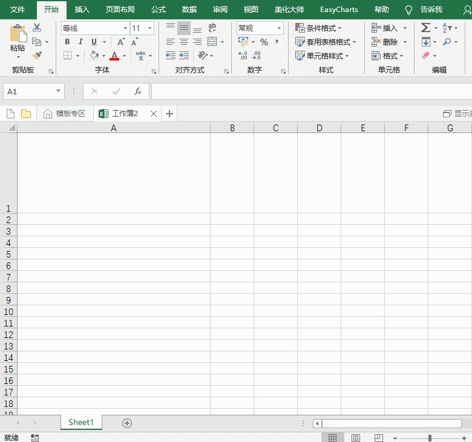This screenshot has height=442, width=472.
Task: Select the Sheet1 tab
Action: click(81, 423)
